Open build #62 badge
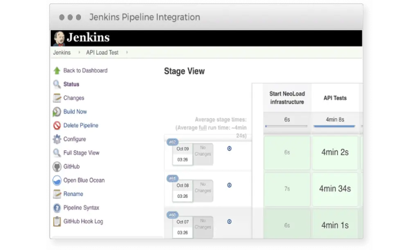Screen dimensions: 419x250 pos(172,142)
